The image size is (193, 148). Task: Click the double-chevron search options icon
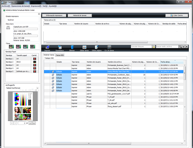coord(183,47)
